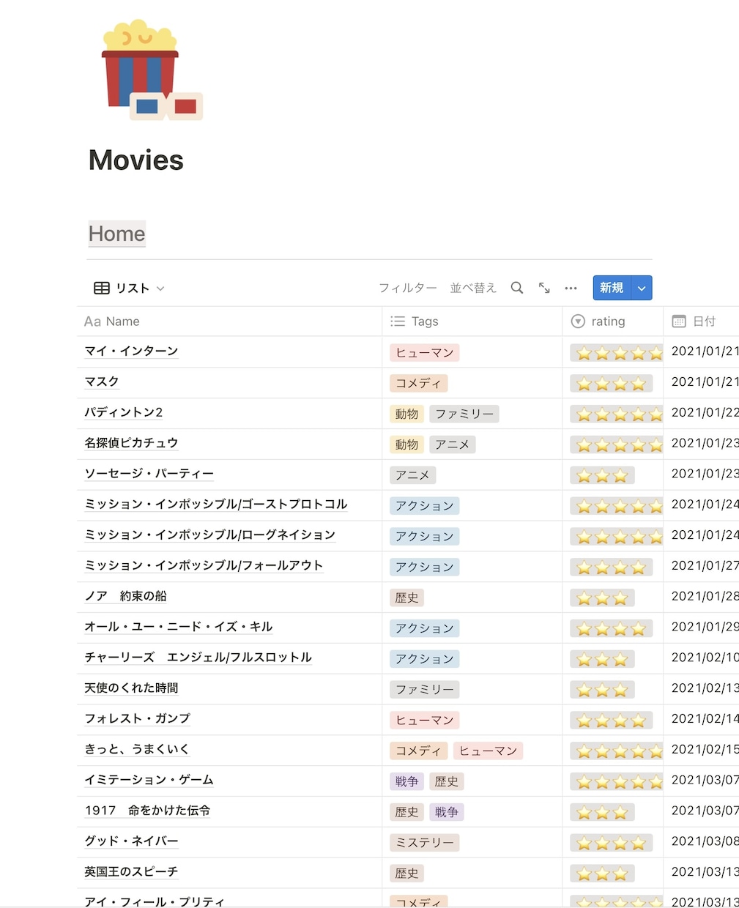Screen dimensions: 739x908
Task: Open the ゴーストプロトコル Mission Impossible entry
Action: point(216,504)
